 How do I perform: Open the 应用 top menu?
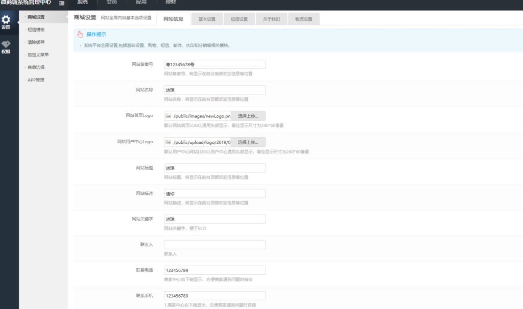tap(141, 3)
